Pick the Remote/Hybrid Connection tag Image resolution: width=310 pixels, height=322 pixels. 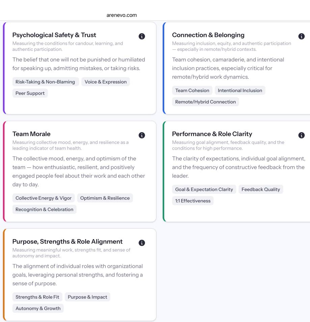point(205,102)
